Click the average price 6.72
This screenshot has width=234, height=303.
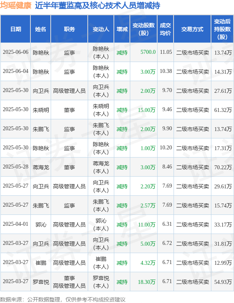167,243
